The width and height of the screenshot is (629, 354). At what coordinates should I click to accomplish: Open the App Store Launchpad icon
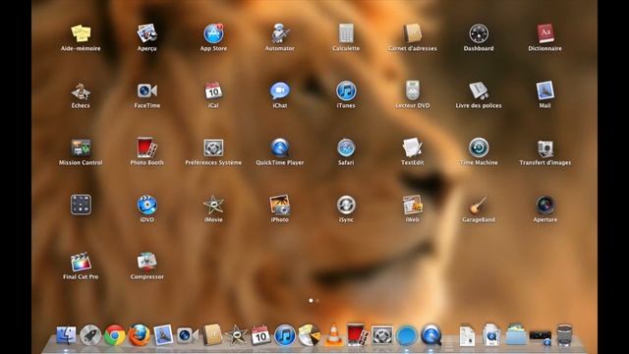pos(213,33)
